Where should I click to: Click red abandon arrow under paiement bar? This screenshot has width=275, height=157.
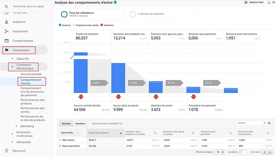(193, 97)
